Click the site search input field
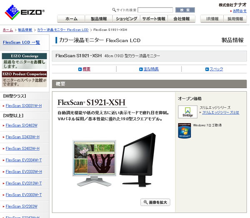 point(155,10)
